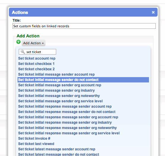Click the 'set ticket' search box

[x=37, y=52]
